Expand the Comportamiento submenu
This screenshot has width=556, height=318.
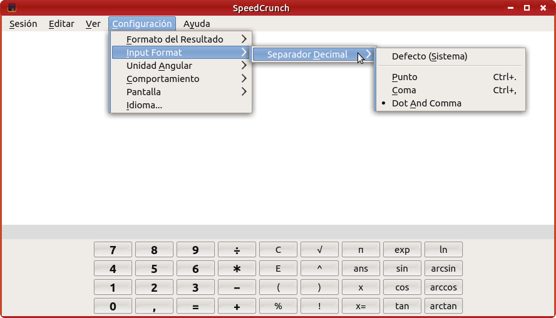(181, 79)
